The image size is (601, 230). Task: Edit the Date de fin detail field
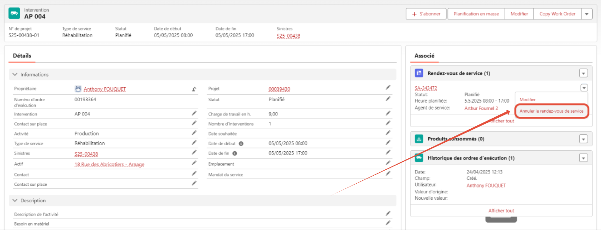pyautogui.click(x=388, y=152)
